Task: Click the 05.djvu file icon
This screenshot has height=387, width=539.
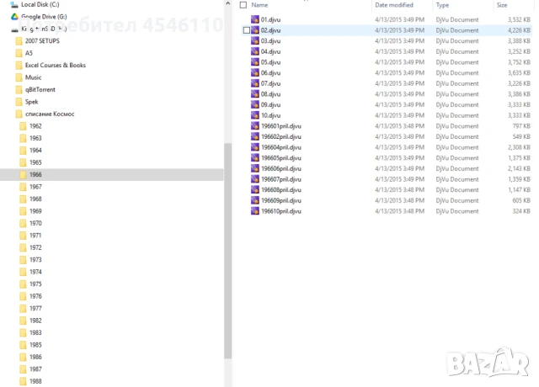Action: pyautogui.click(x=254, y=62)
